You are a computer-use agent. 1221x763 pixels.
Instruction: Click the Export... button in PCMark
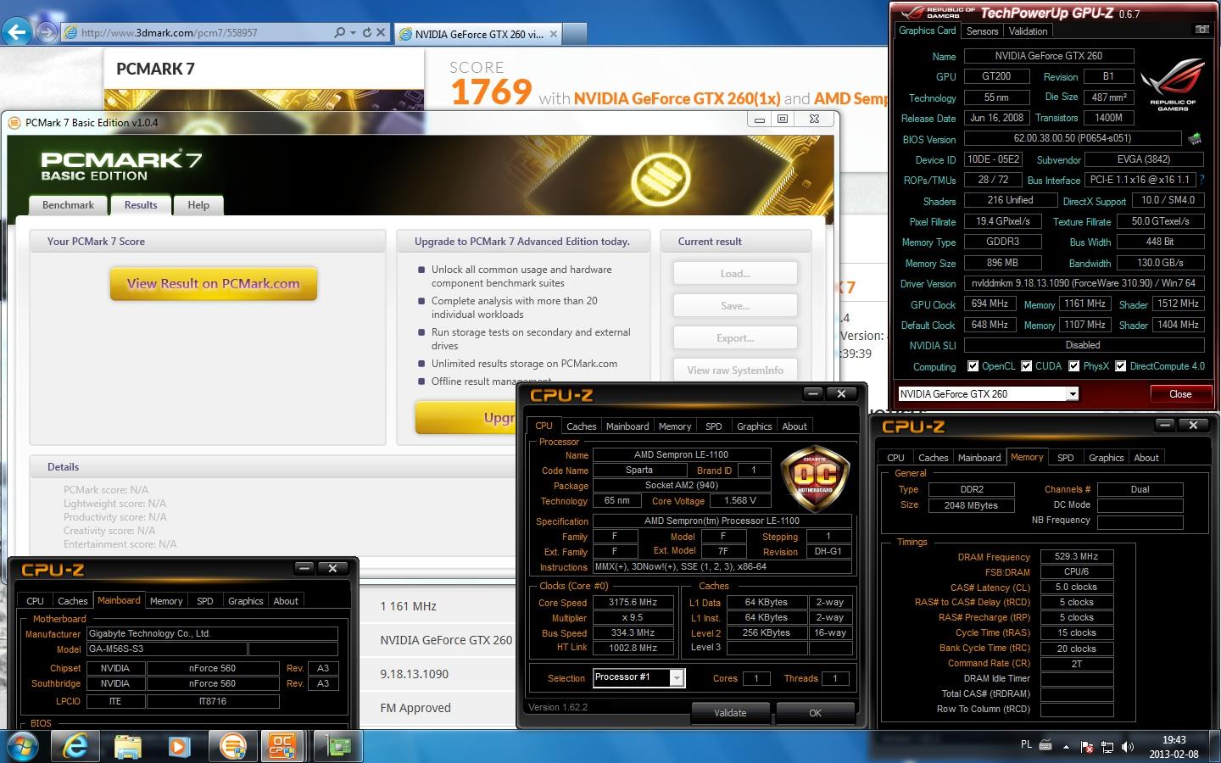pyautogui.click(x=735, y=338)
